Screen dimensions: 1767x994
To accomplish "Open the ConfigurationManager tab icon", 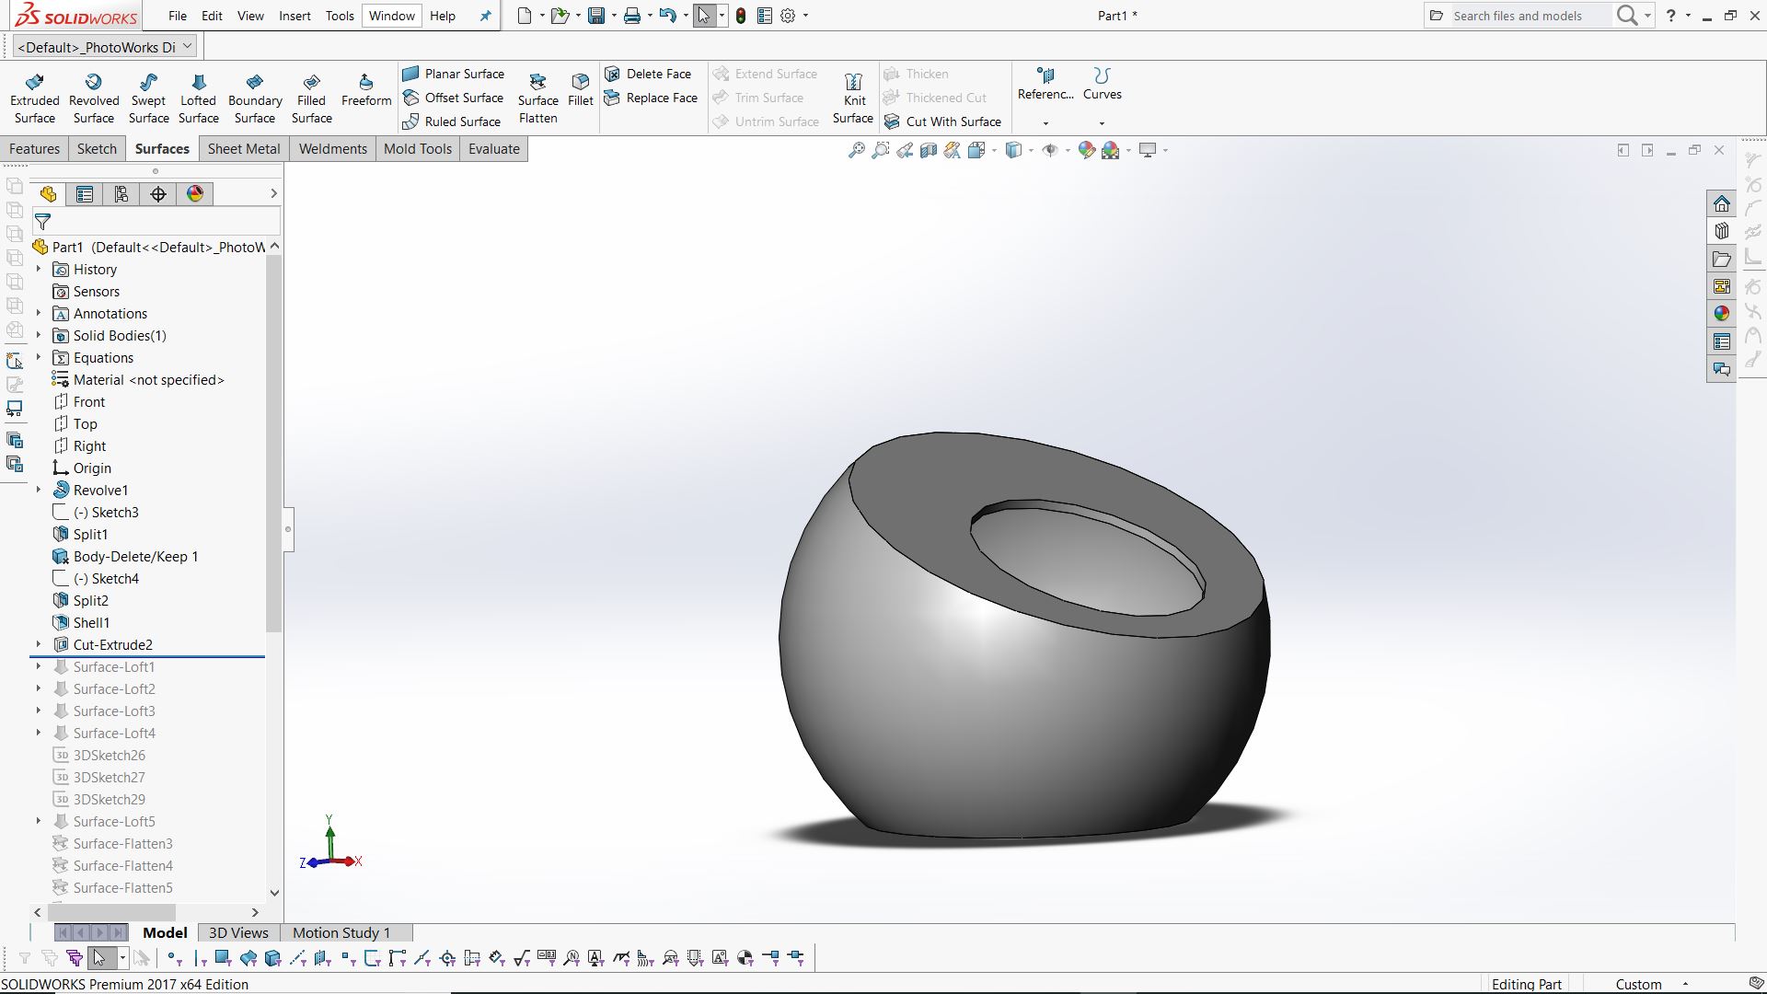I will tap(121, 194).
